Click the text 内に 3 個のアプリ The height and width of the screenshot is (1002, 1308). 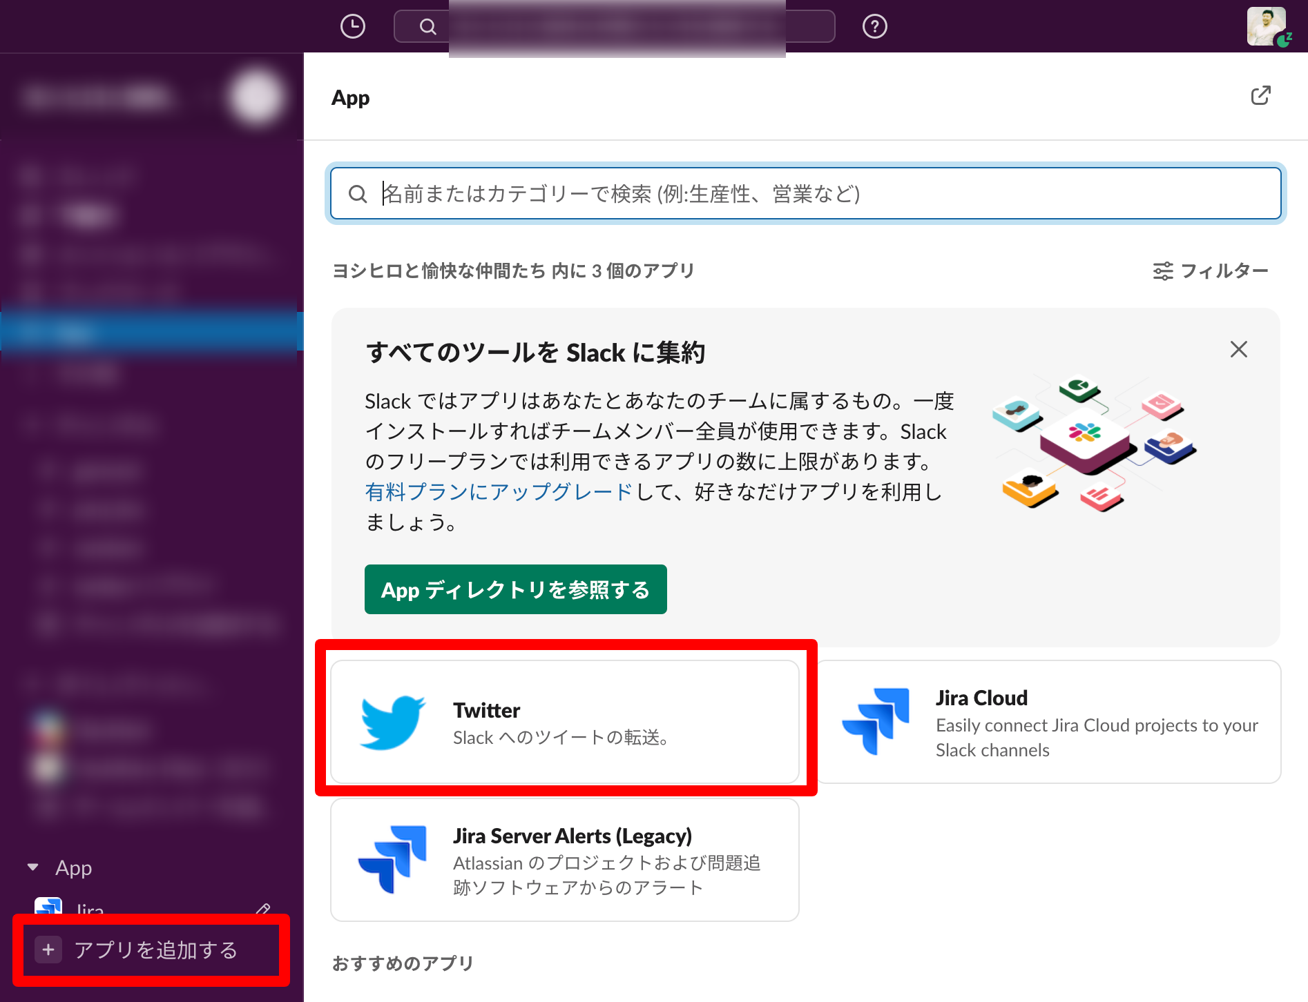(x=623, y=271)
